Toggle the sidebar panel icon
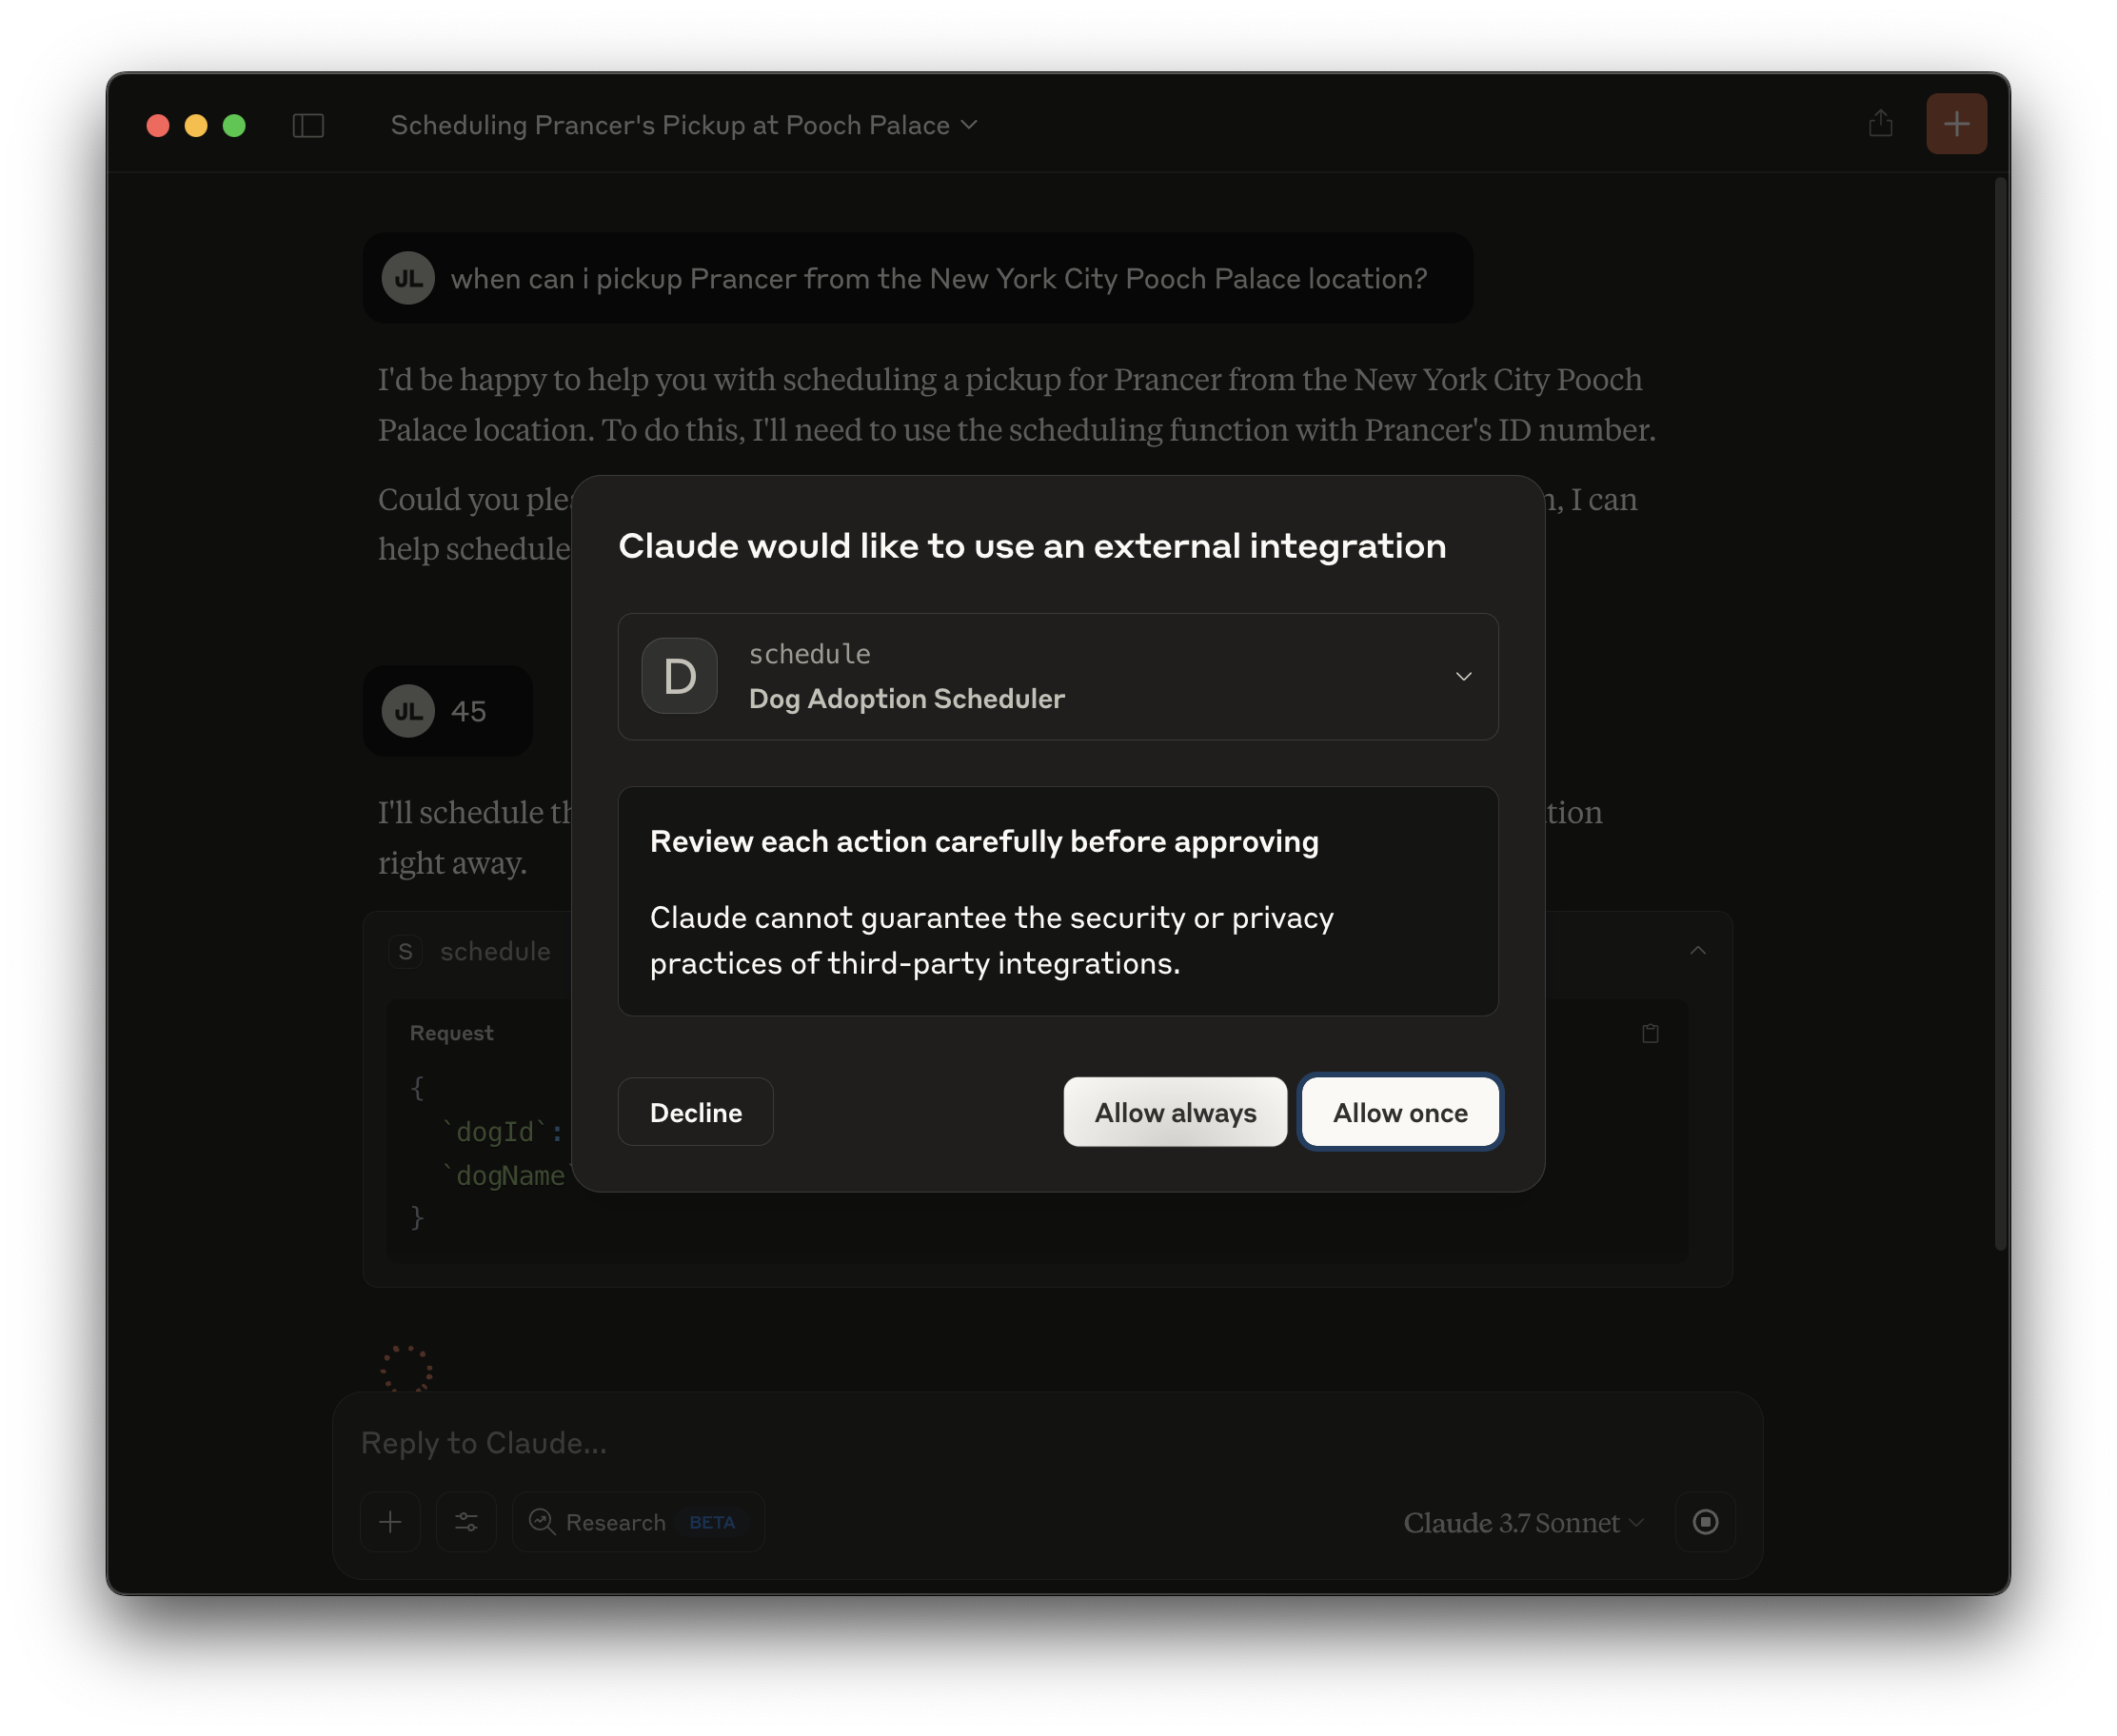Viewport: 2117px width, 1736px height. click(308, 125)
